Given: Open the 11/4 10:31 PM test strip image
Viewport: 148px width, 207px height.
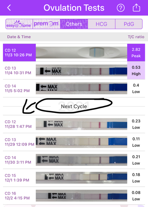Looking at the screenshot, I should (81, 71).
